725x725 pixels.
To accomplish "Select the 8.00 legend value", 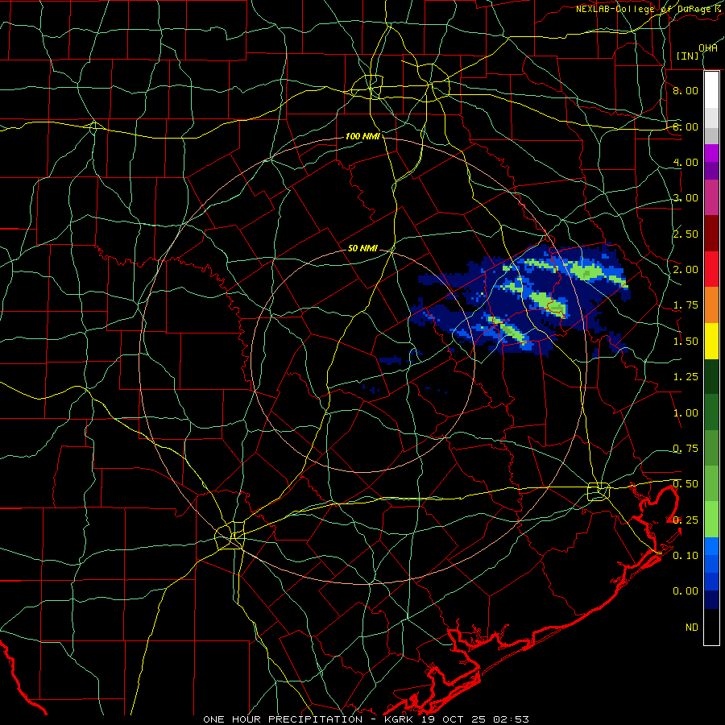I will tap(686, 90).
